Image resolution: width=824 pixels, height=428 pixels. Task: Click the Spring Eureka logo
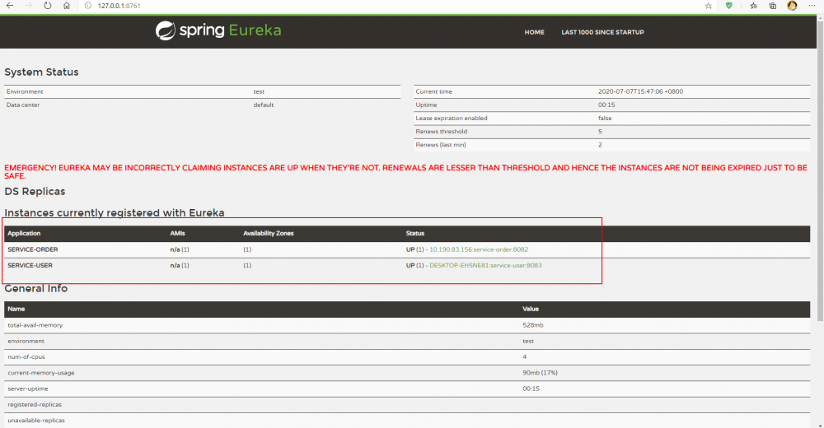(x=218, y=30)
